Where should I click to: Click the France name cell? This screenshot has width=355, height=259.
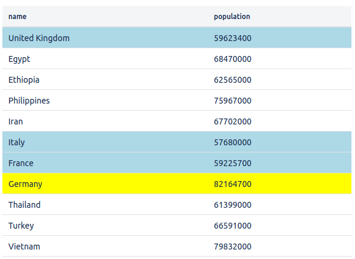tap(21, 163)
